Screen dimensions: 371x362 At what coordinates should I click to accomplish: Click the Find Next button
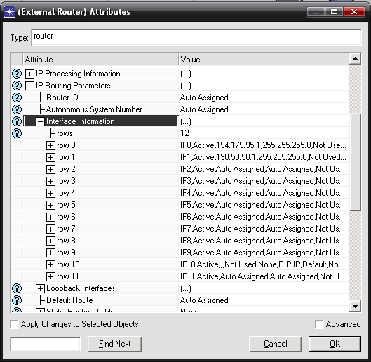pyautogui.click(x=115, y=344)
